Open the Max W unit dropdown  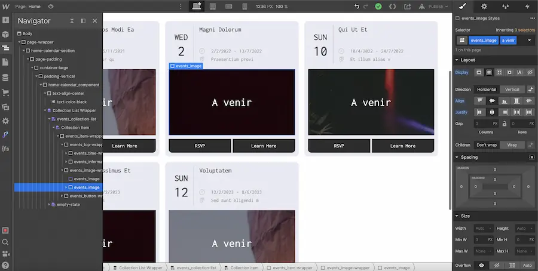490,251
